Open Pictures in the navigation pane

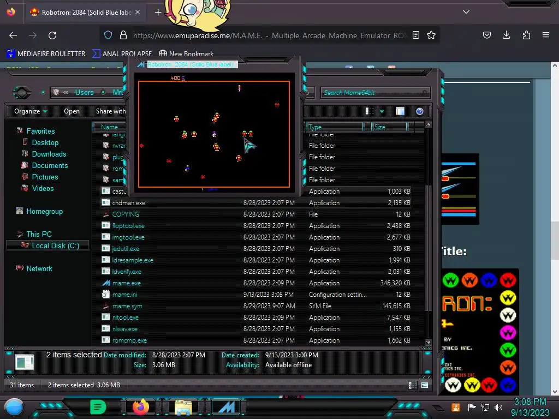(45, 177)
